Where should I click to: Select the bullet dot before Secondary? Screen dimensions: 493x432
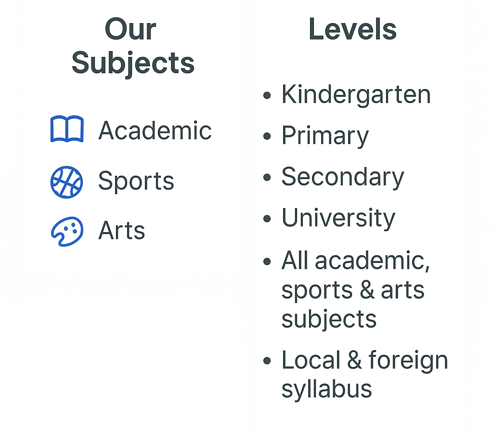coord(267,178)
